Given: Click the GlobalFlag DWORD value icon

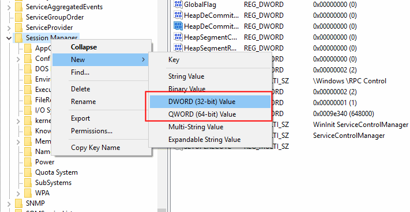Looking at the screenshot, I should pyautogui.click(x=178, y=5).
